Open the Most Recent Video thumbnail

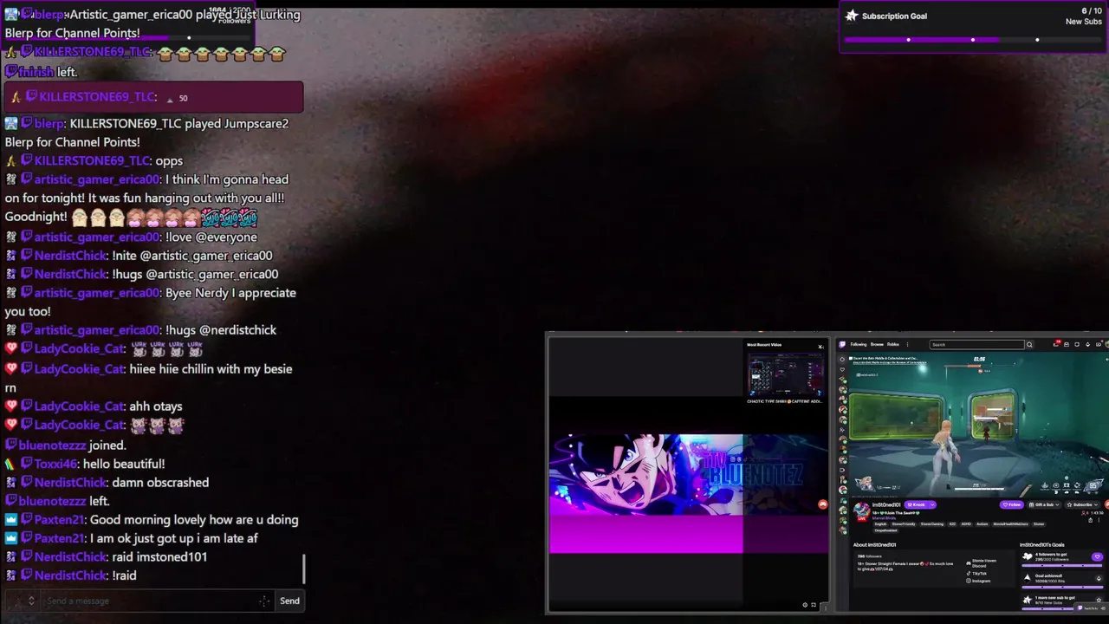click(785, 374)
